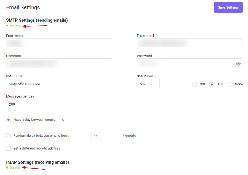Click the random delay to field
248x175 pixels.
coord(110,136)
